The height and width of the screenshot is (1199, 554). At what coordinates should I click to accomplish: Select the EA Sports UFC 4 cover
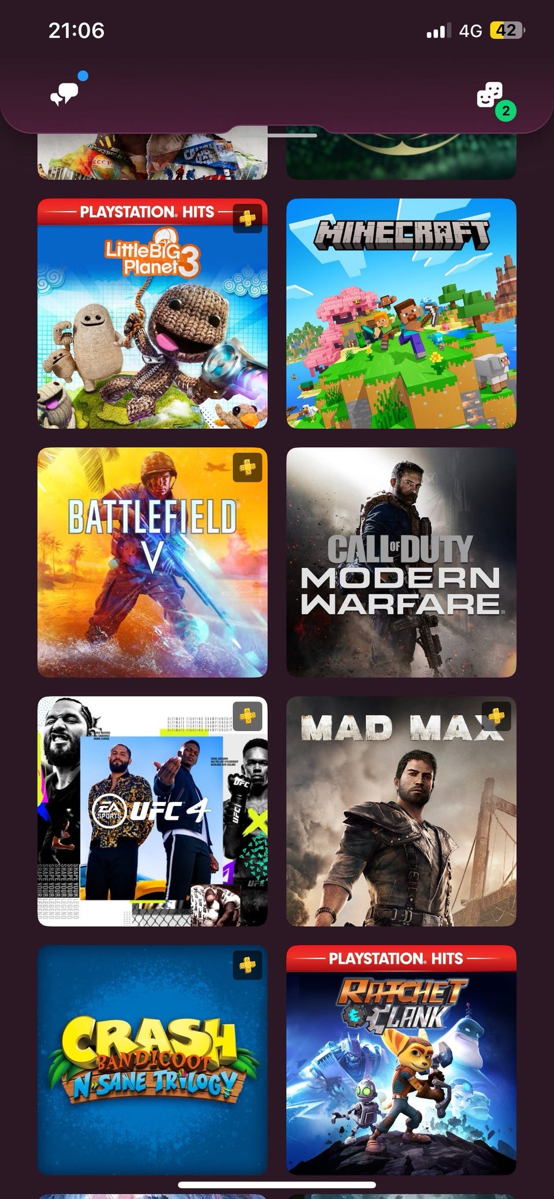point(152,811)
